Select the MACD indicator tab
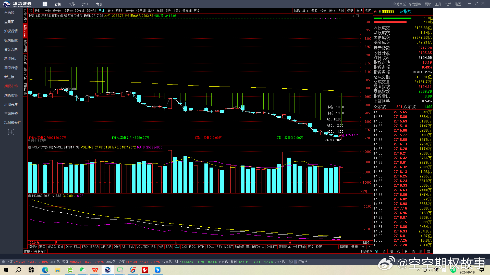The image size is (490, 275). click(52, 247)
